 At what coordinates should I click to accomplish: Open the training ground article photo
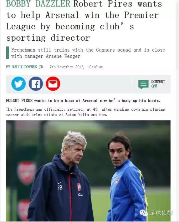[x=88, y=171]
